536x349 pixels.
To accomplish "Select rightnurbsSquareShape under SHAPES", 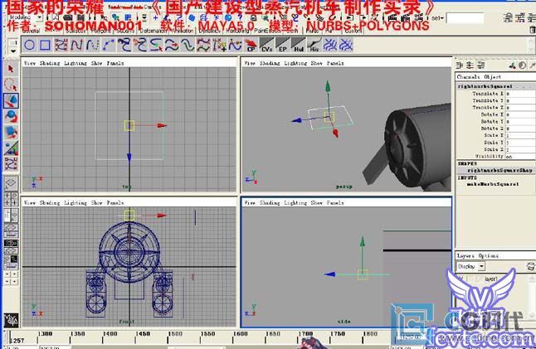I will click(499, 171).
